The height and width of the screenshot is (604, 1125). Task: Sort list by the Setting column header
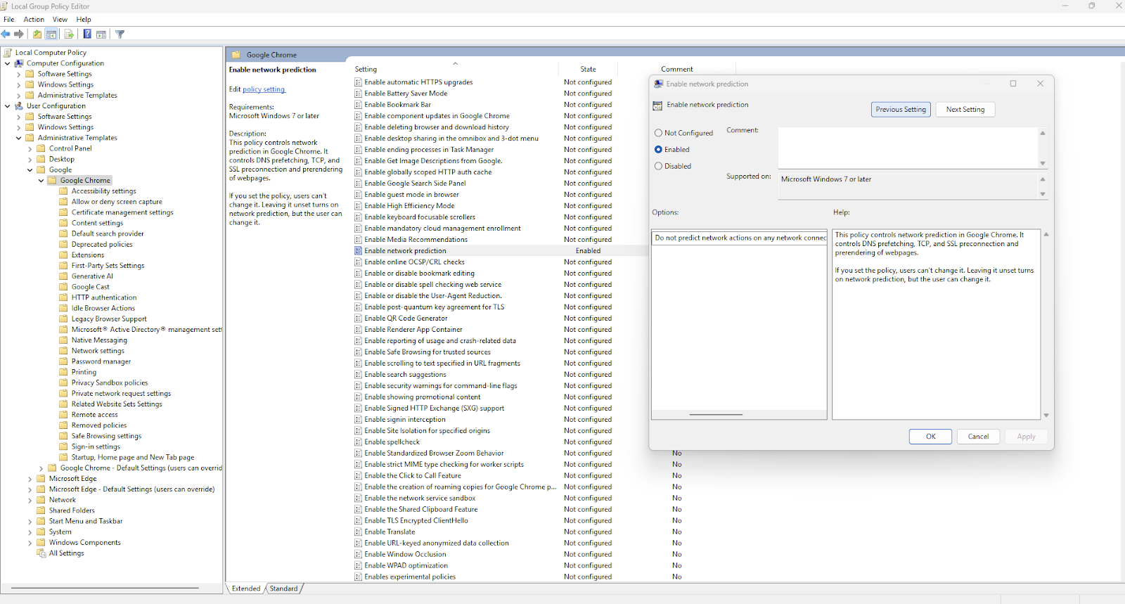[x=456, y=69]
